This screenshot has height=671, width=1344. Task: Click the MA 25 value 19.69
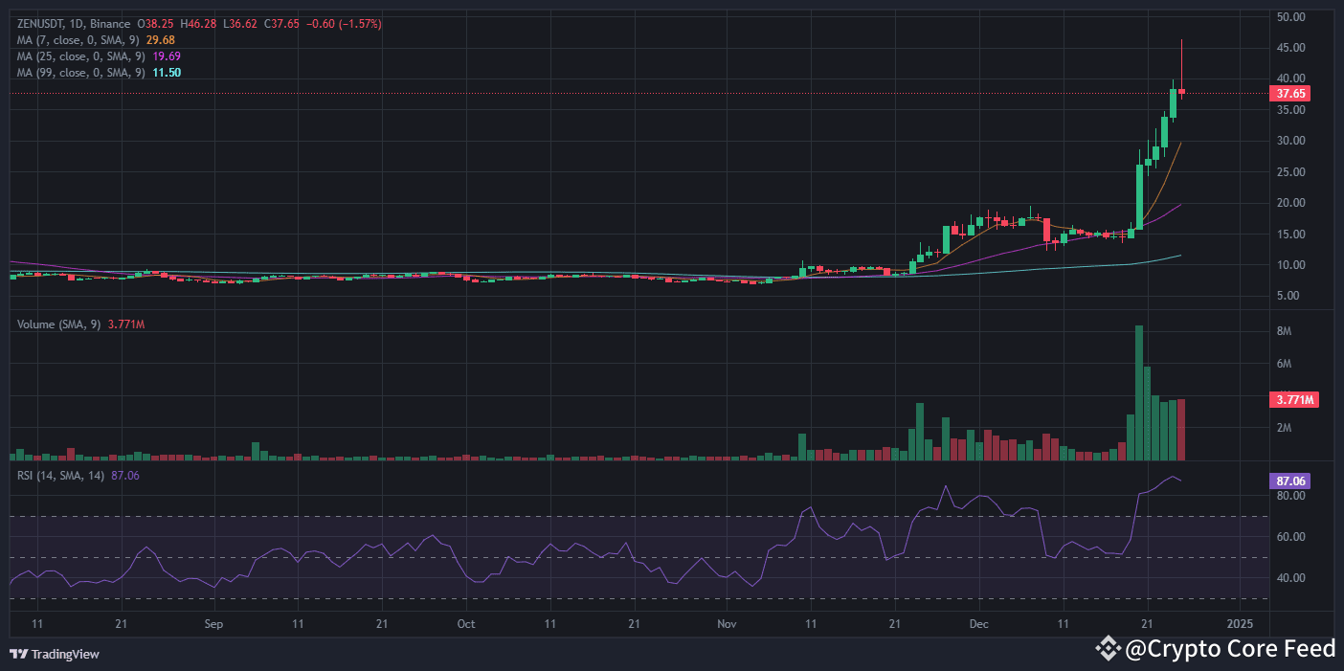[167, 56]
